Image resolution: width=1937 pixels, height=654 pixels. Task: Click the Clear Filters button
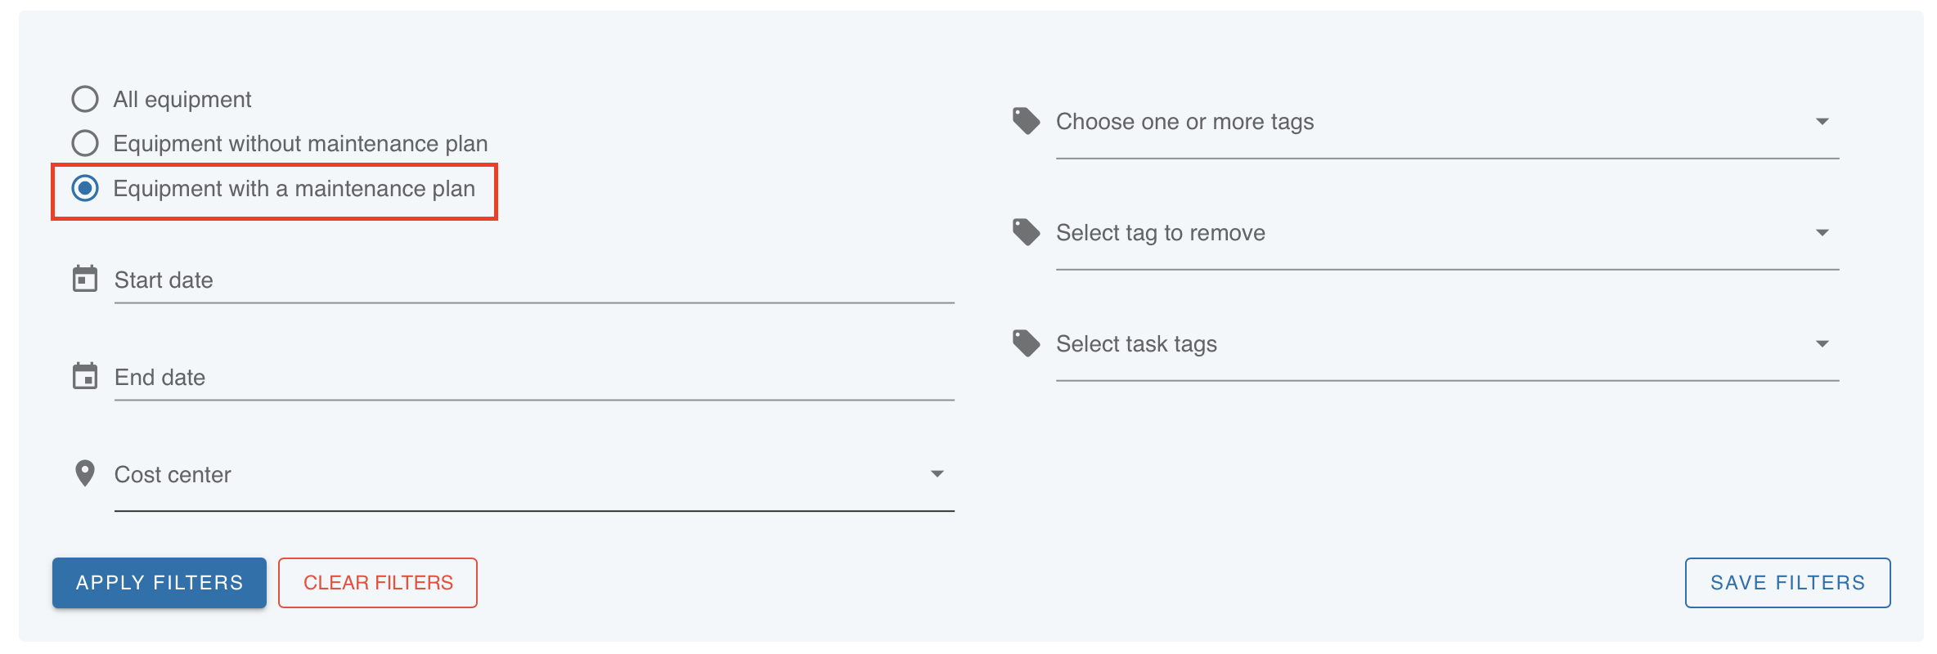pyautogui.click(x=378, y=583)
